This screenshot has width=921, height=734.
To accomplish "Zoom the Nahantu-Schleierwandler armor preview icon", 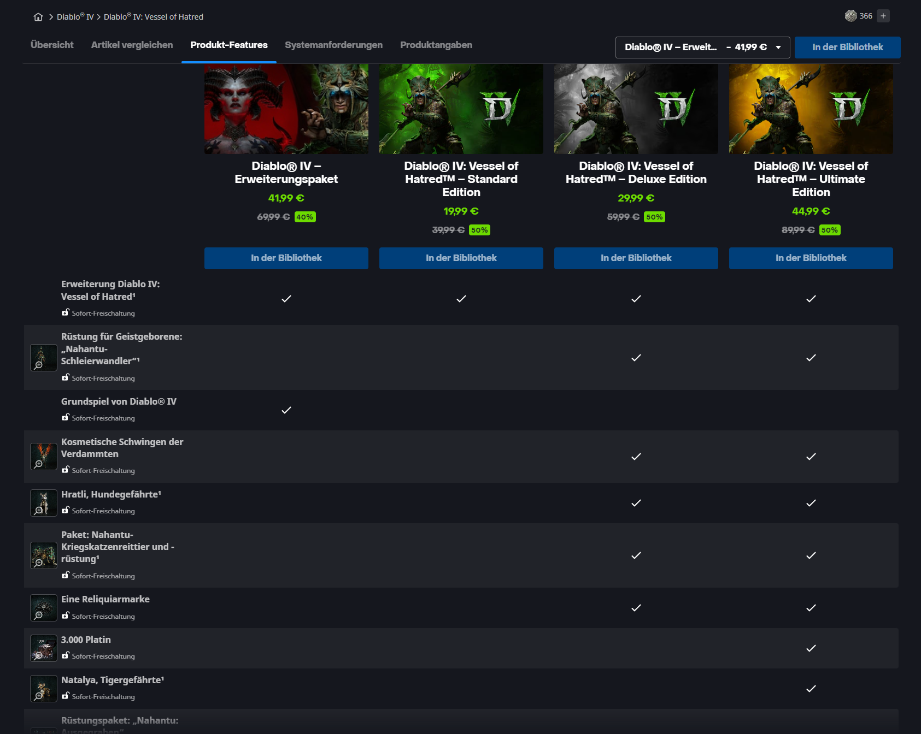I will pyautogui.click(x=44, y=358).
